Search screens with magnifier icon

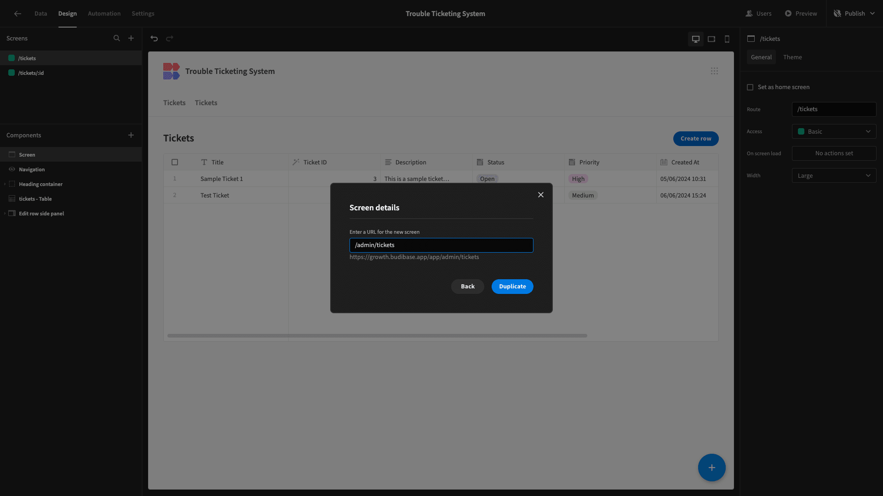[x=117, y=39]
